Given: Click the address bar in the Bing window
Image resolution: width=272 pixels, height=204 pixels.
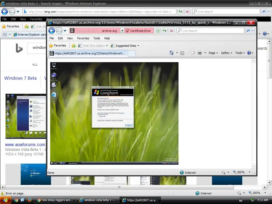Looking at the screenshot, I should point(100,12).
